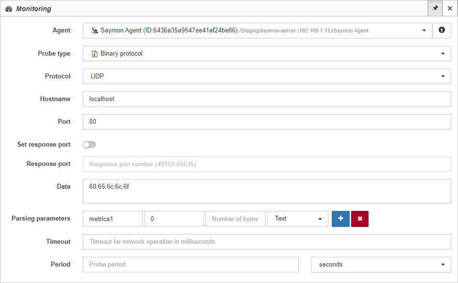
Task: Click the Monitoring gauge icon in header
Action: pos(9,9)
